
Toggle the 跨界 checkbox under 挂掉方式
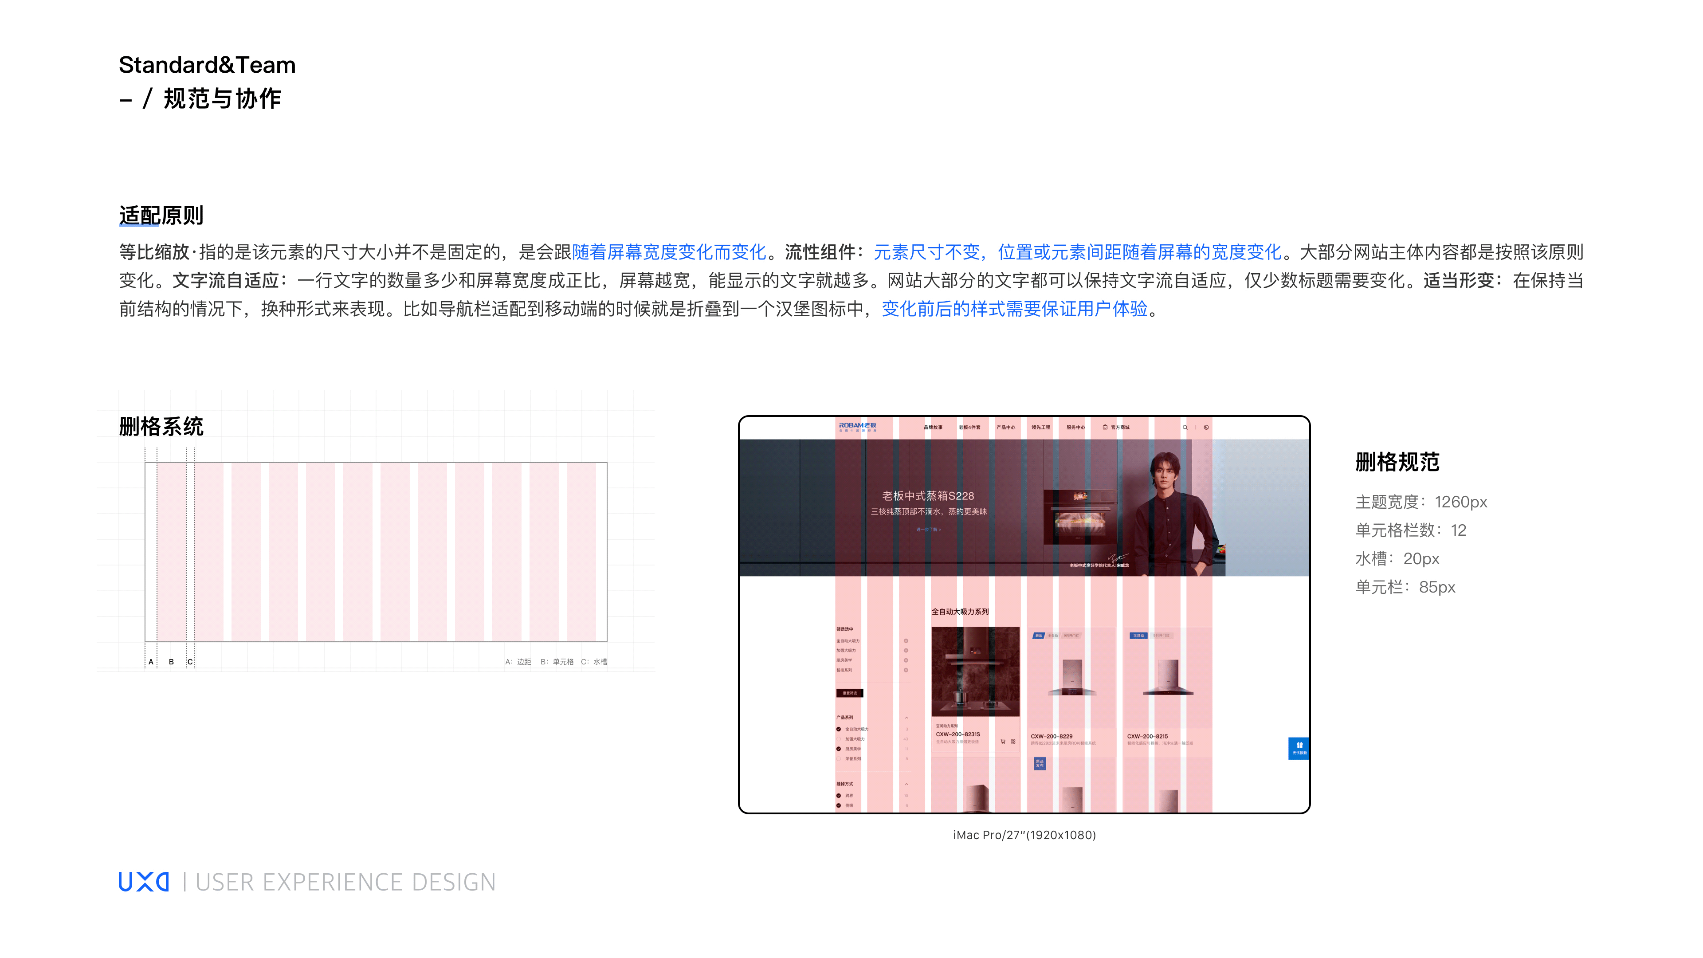pyautogui.click(x=839, y=795)
